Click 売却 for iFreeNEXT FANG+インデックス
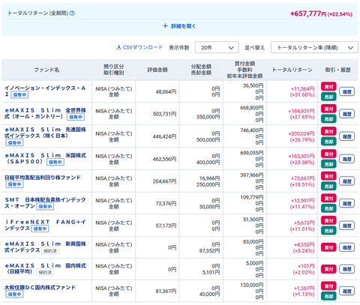This screenshot has height=305, width=360. pyautogui.click(x=328, y=231)
